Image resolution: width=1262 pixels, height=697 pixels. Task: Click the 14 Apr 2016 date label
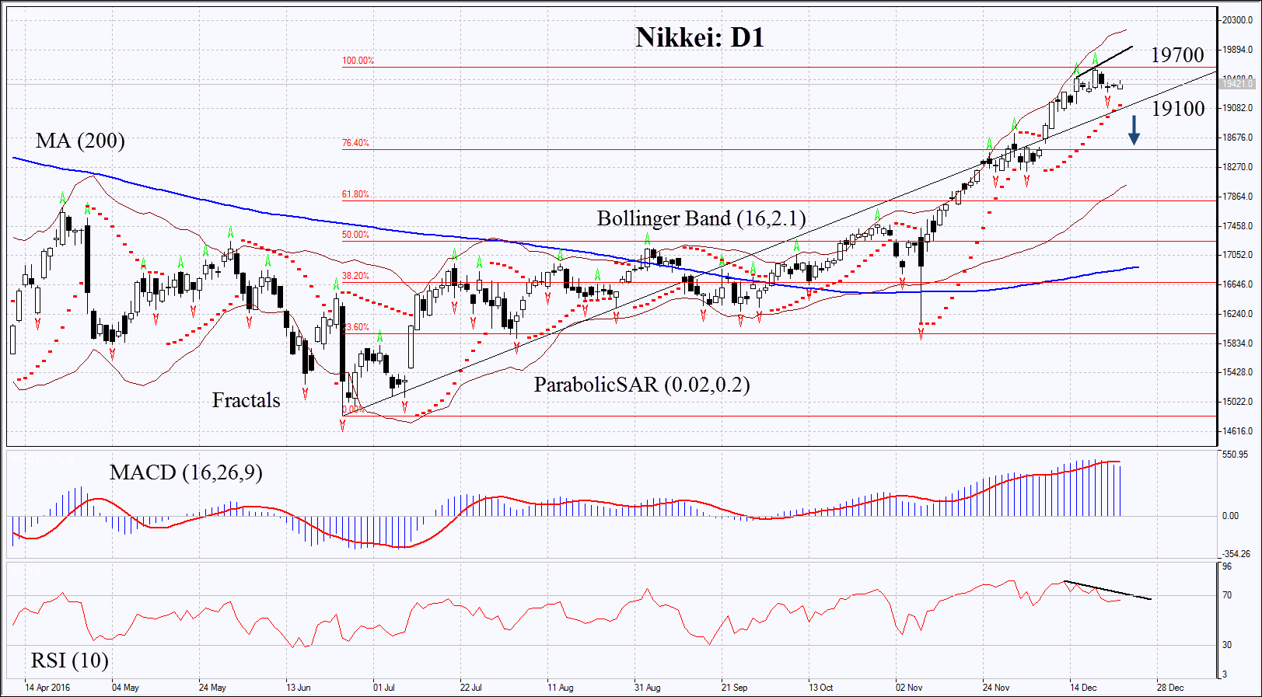(x=47, y=688)
